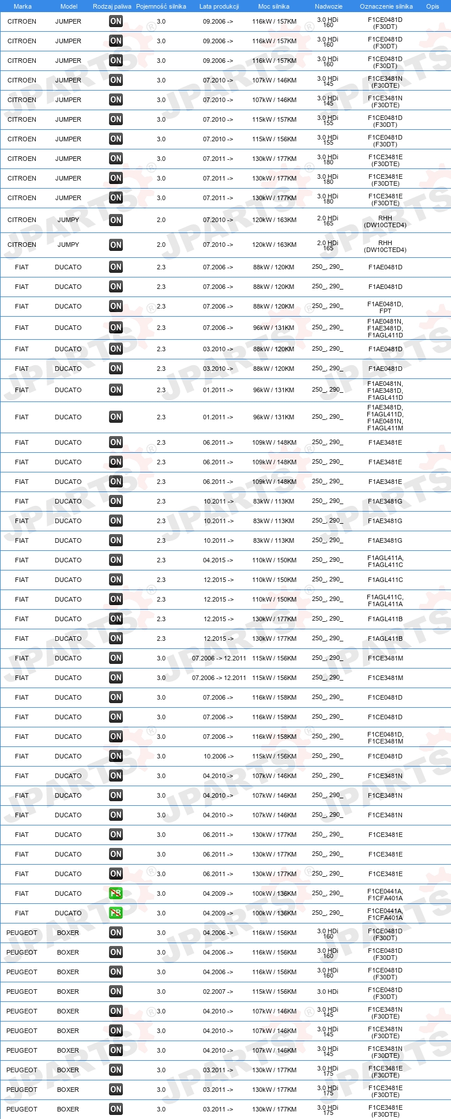This screenshot has width=451, height=1119.
Task: Click the Nadwozie column header
Action: click(329, 6)
